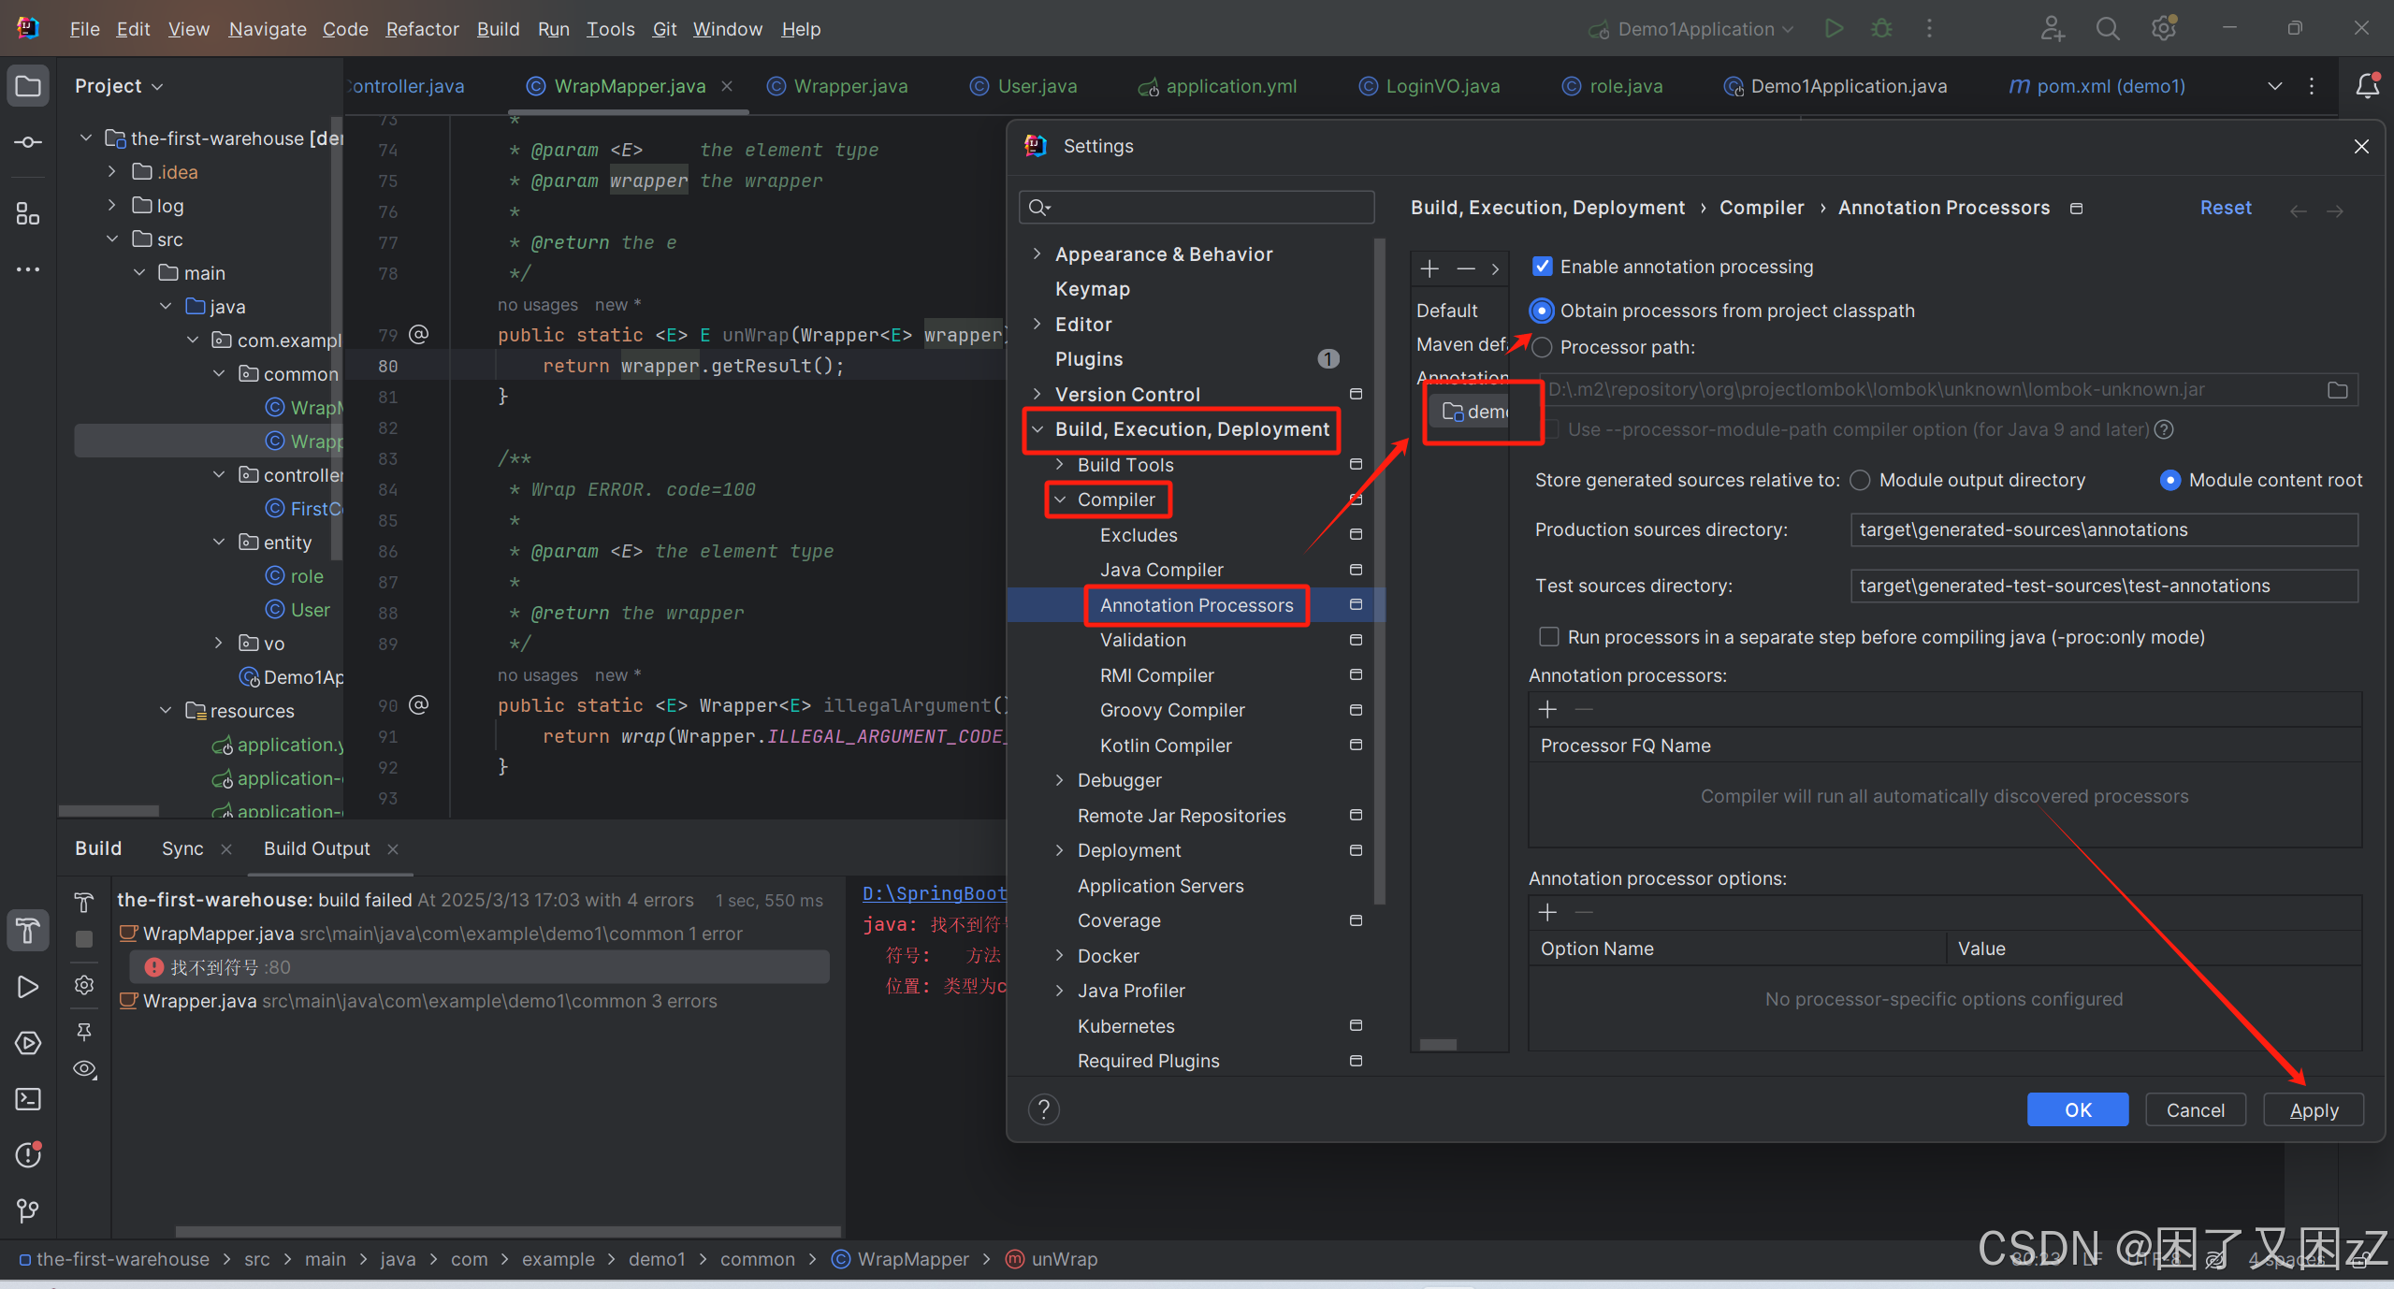Open the Notifications bell icon
This screenshot has height=1289, width=2394.
click(2368, 86)
